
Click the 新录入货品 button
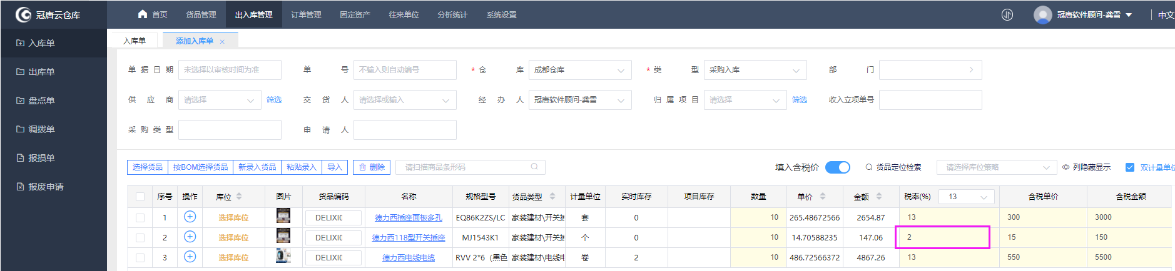click(x=257, y=167)
